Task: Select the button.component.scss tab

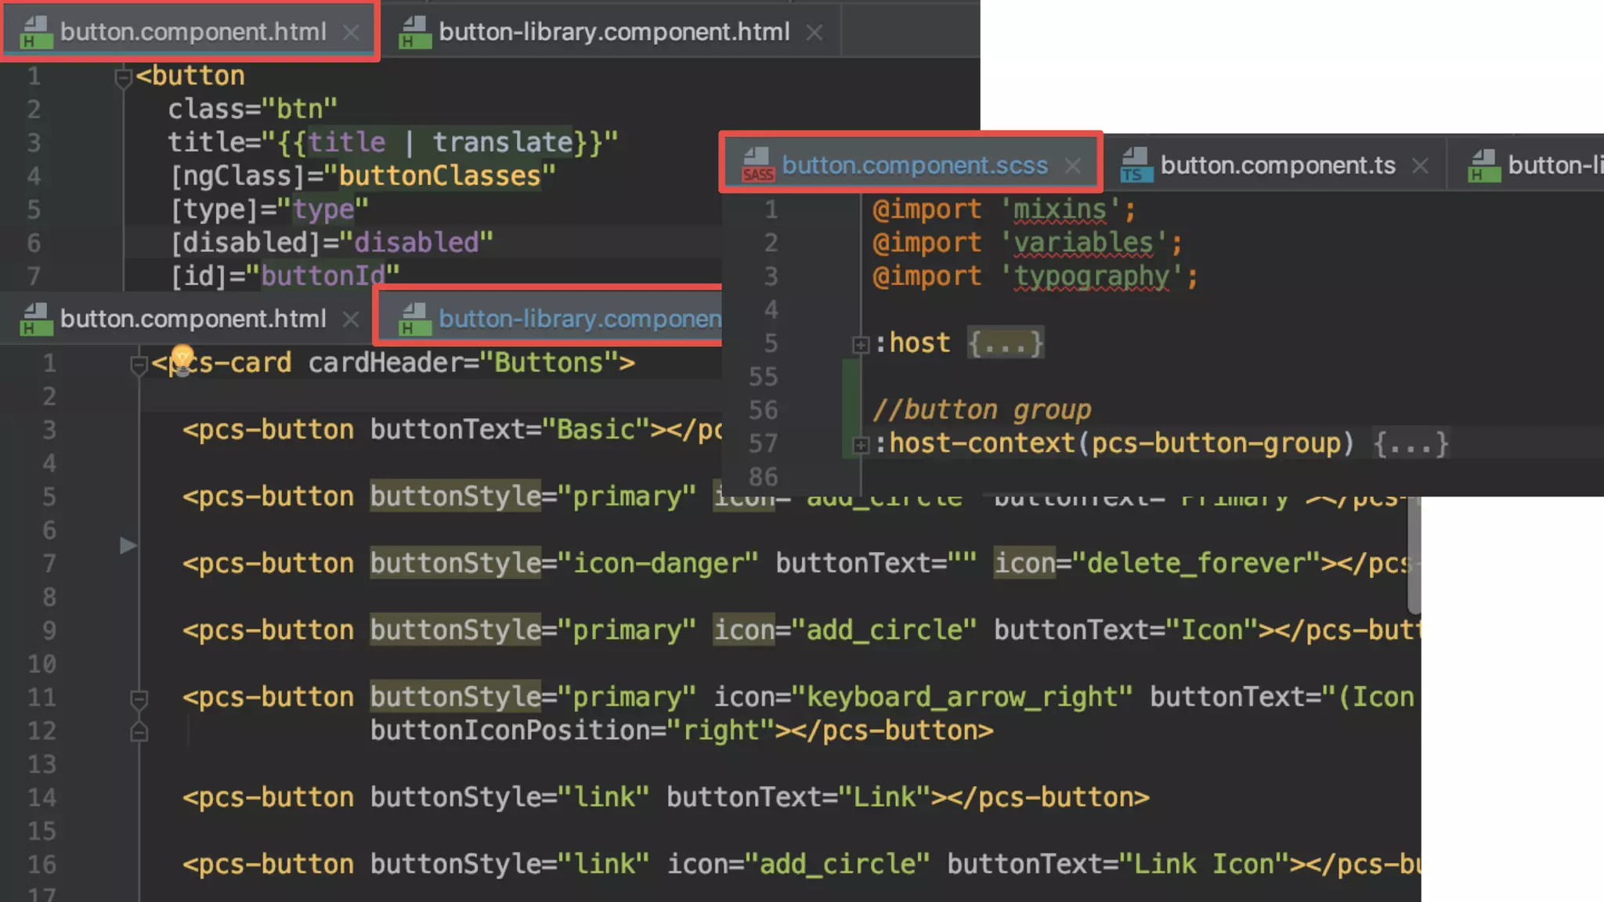Action: tap(914, 165)
